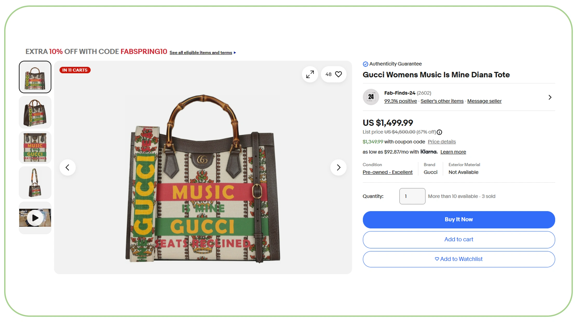This screenshot has width=577, height=322.
Task: Open list price info icon
Action: (439, 132)
